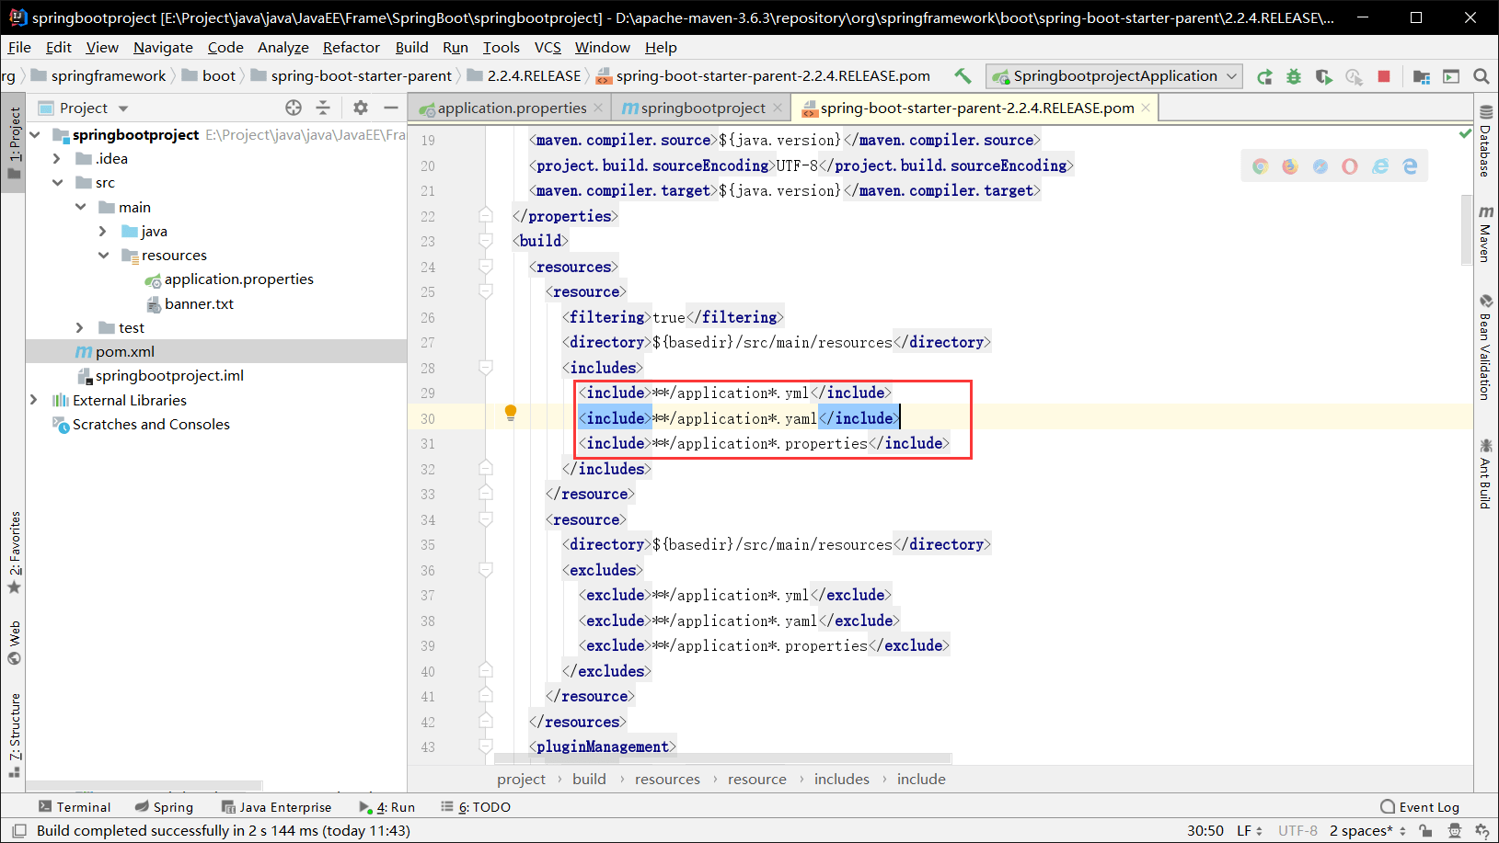The width and height of the screenshot is (1499, 843).
Task: Open in Opera browser icon
Action: pyautogui.click(x=1350, y=166)
